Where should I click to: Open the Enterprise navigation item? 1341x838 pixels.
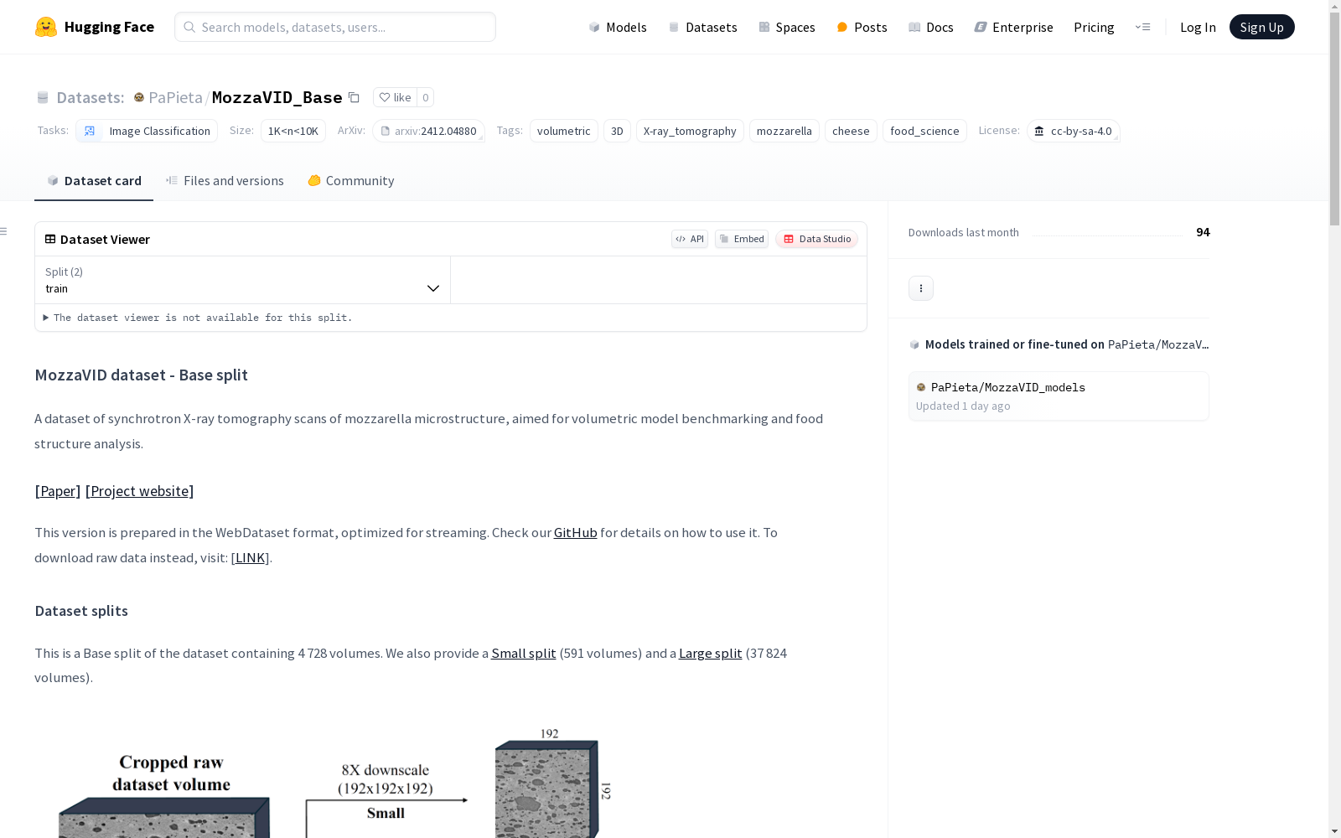point(1013,27)
